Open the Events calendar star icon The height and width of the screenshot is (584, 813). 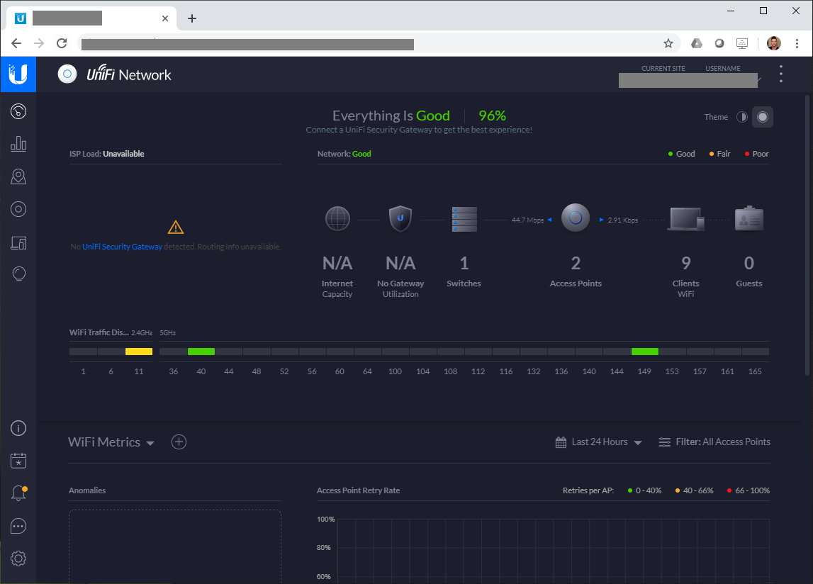[18, 461]
